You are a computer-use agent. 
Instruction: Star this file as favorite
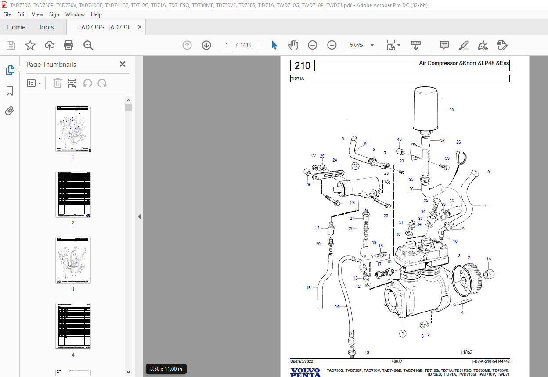(30, 45)
